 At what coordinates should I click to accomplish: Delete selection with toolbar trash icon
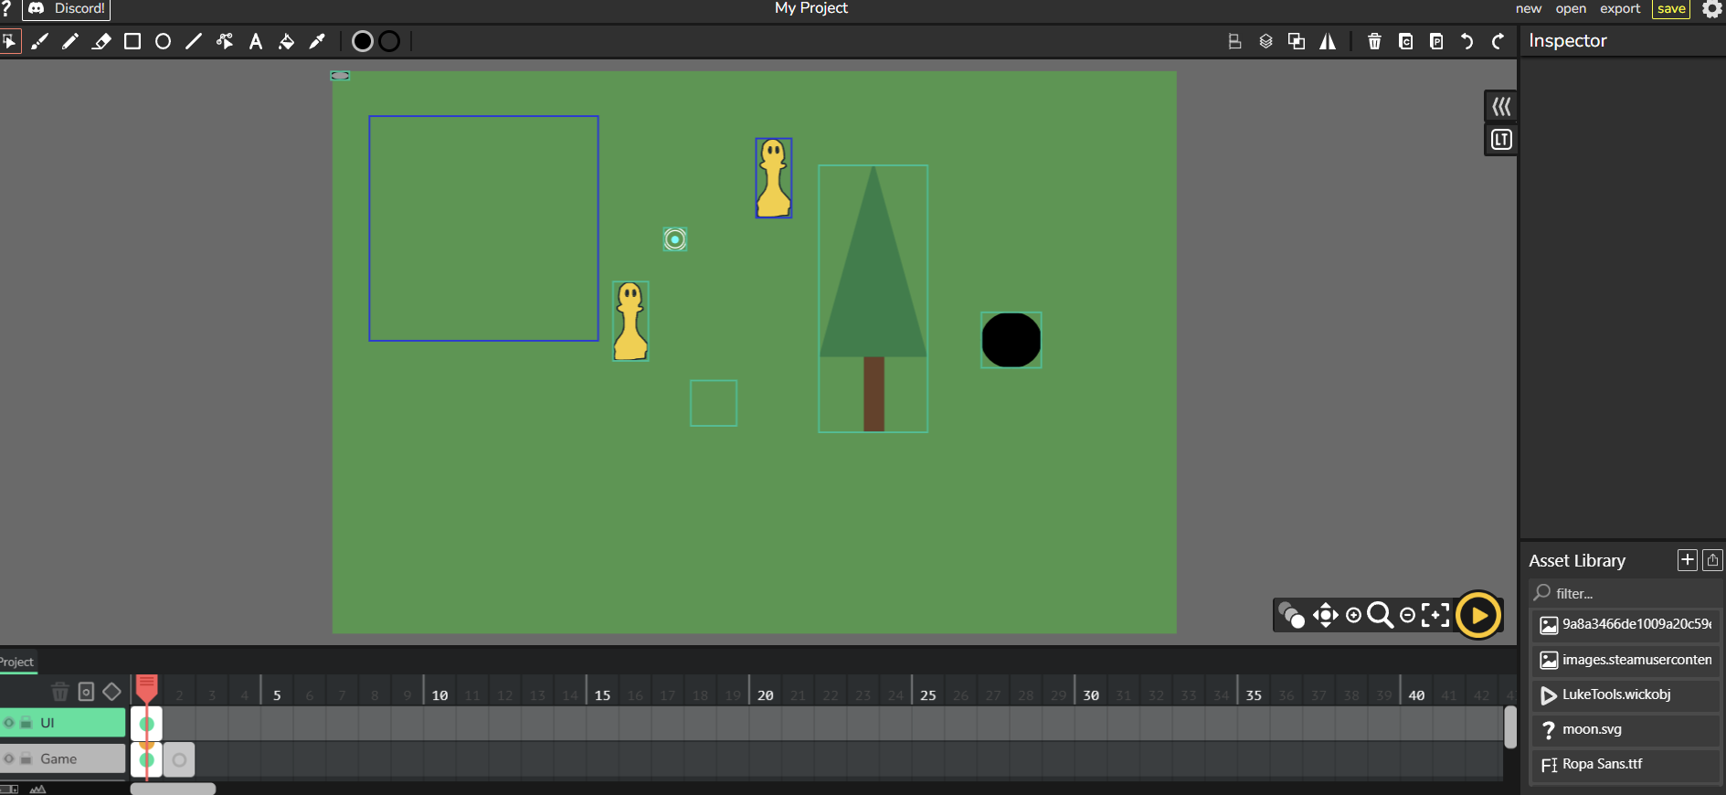1374,41
